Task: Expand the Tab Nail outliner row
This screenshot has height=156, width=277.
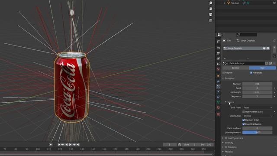Action: click(x=225, y=3)
